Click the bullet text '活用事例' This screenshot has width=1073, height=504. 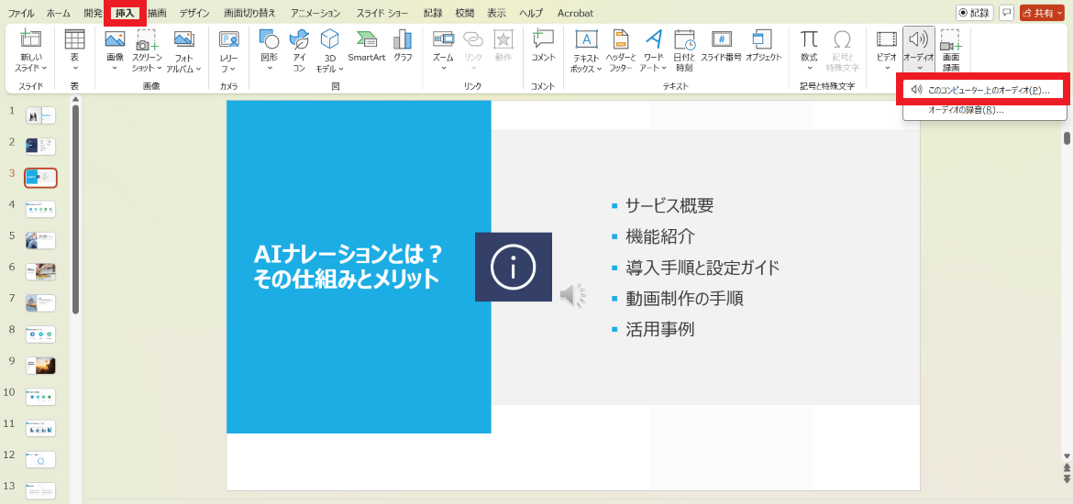[659, 330]
